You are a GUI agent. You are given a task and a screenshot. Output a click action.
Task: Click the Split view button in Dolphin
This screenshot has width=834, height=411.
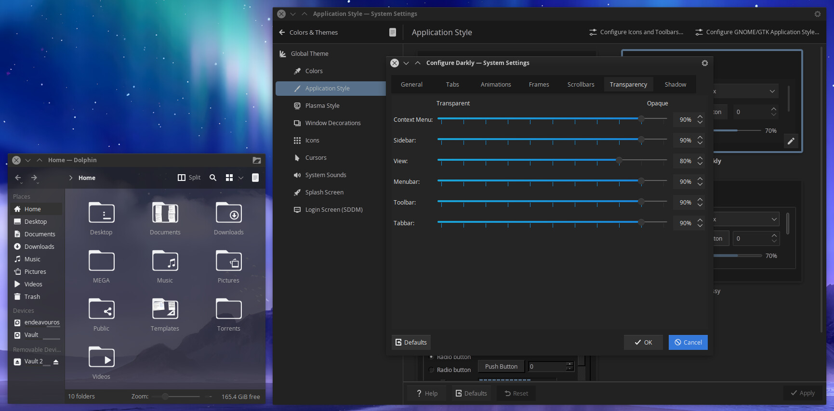coord(189,178)
